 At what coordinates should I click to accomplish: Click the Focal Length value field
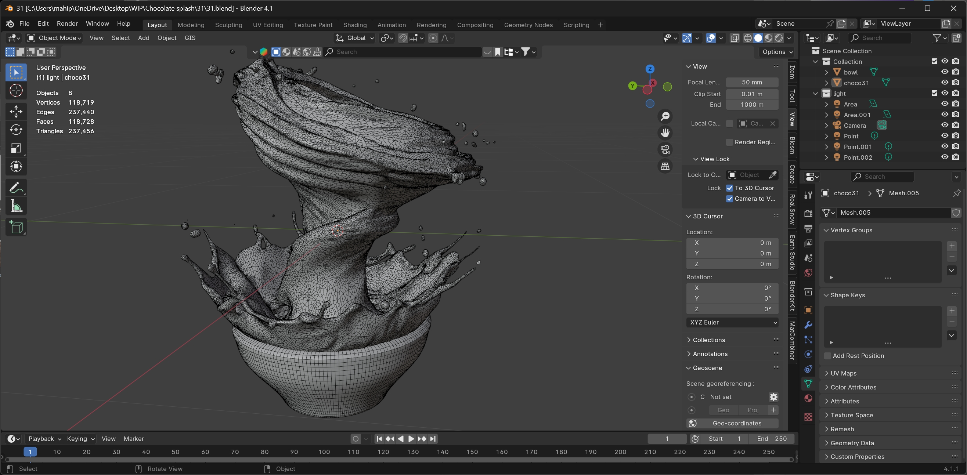pos(751,82)
